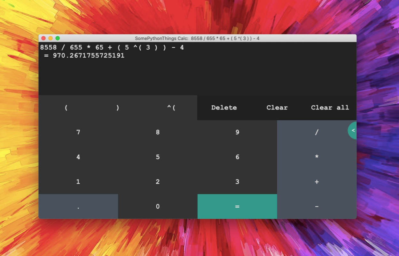Screen dimensions: 399x256
Task: Click the close parenthesis button
Action: [x=118, y=108]
